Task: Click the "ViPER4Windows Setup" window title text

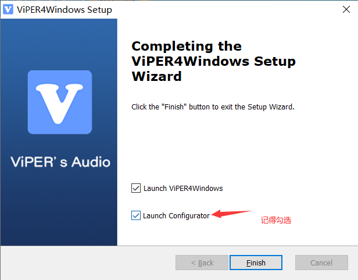Action: click(x=65, y=10)
